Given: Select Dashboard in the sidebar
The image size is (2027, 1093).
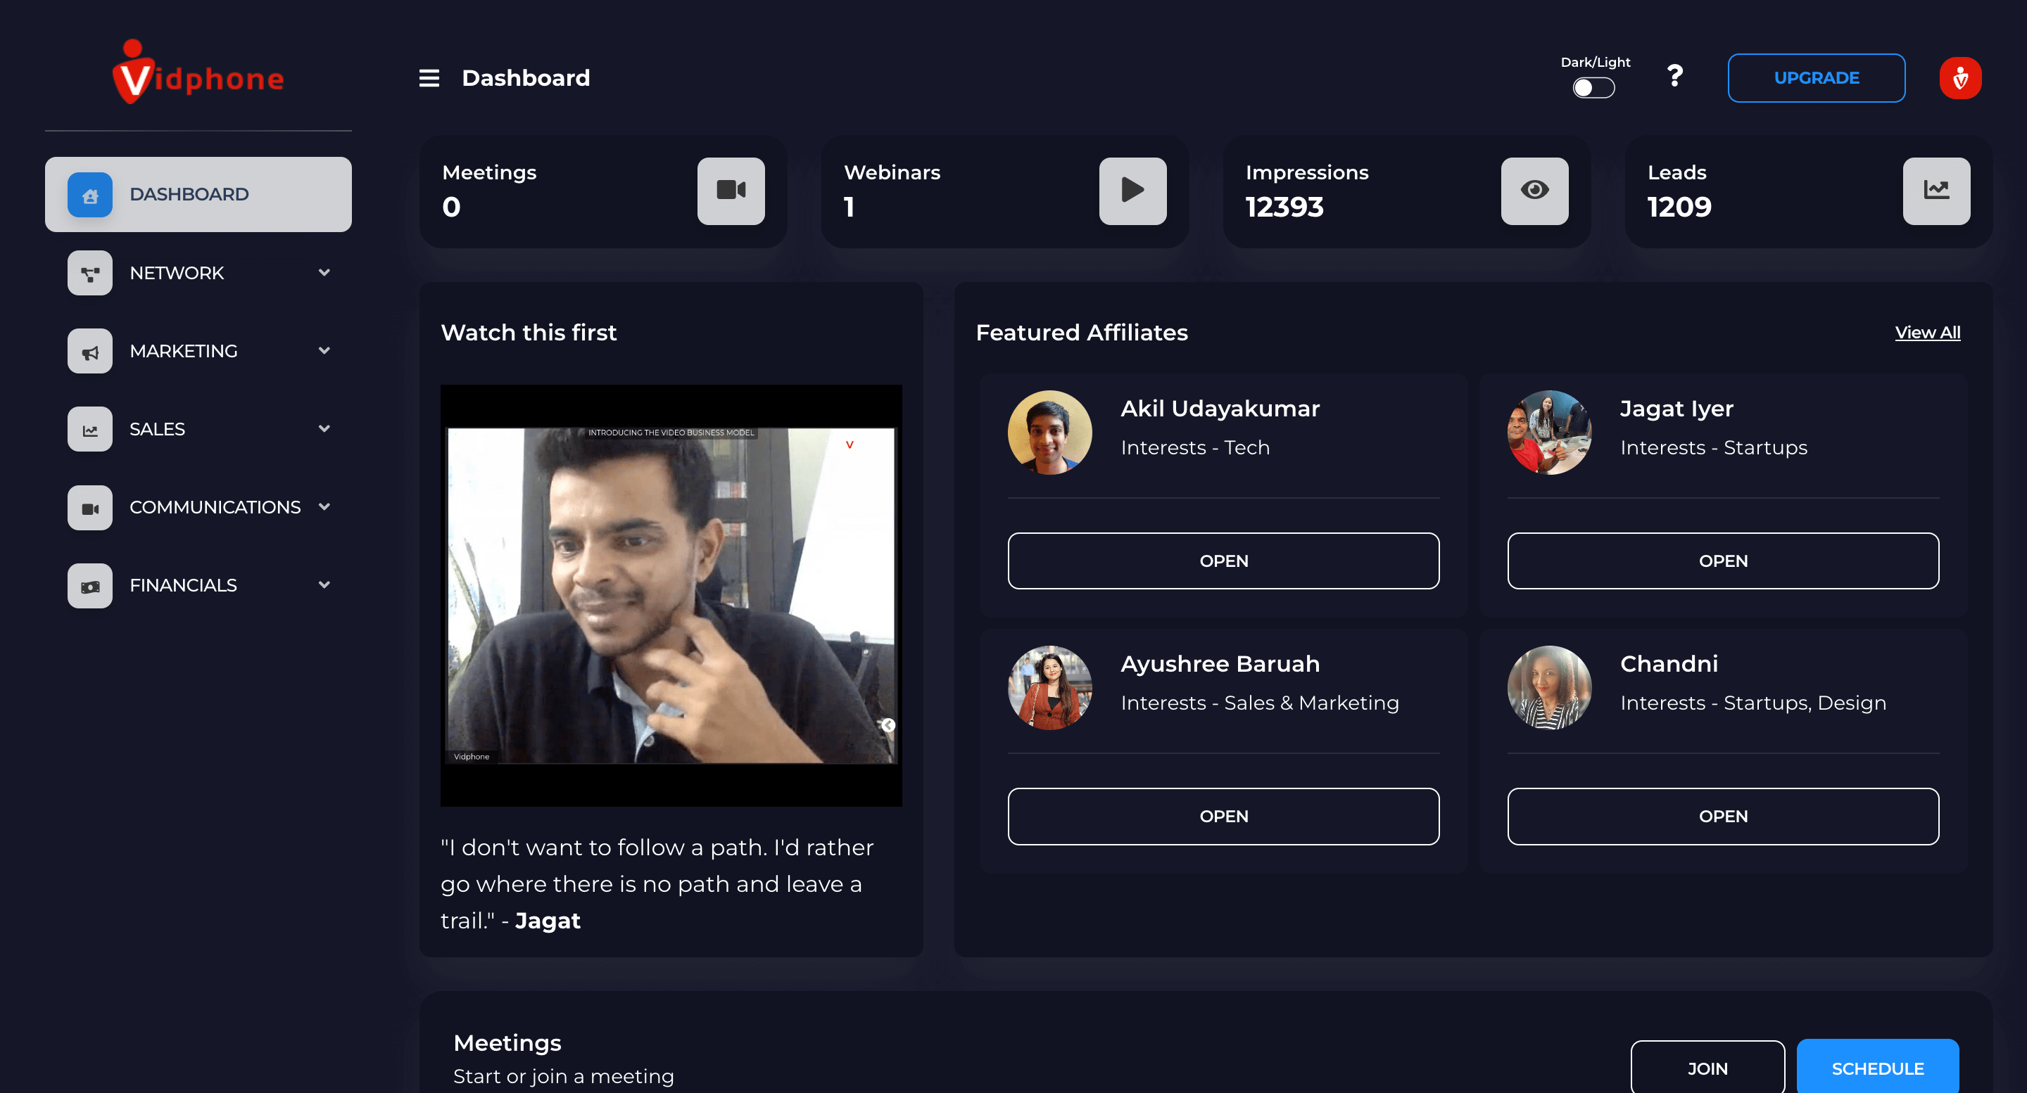Looking at the screenshot, I should click(198, 194).
